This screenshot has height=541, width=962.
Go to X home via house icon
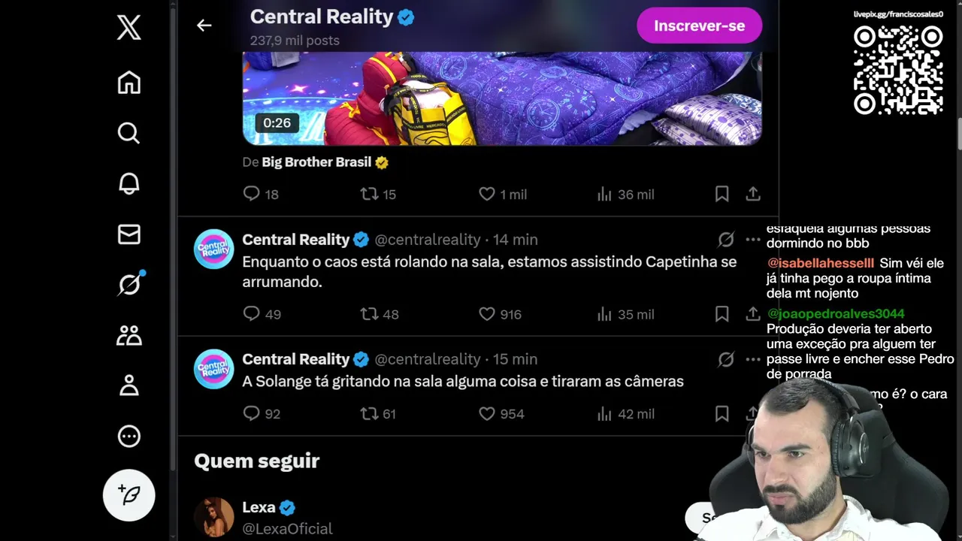click(129, 83)
